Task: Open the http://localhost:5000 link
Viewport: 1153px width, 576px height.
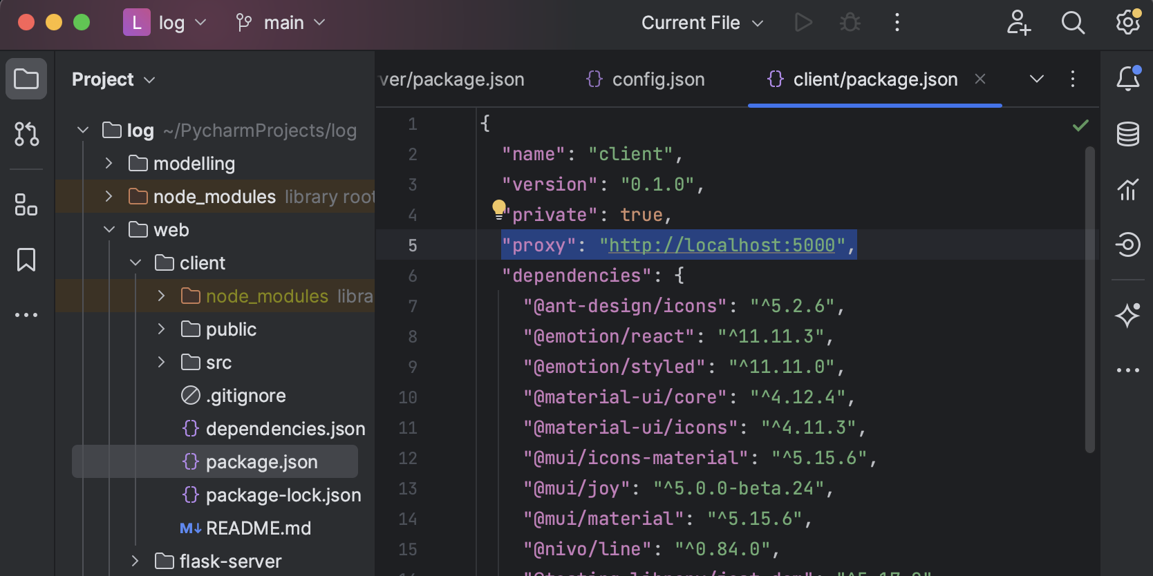Action: click(722, 245)
